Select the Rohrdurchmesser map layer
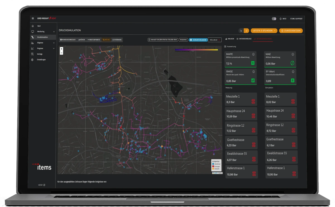 click(x=68, y=40)
